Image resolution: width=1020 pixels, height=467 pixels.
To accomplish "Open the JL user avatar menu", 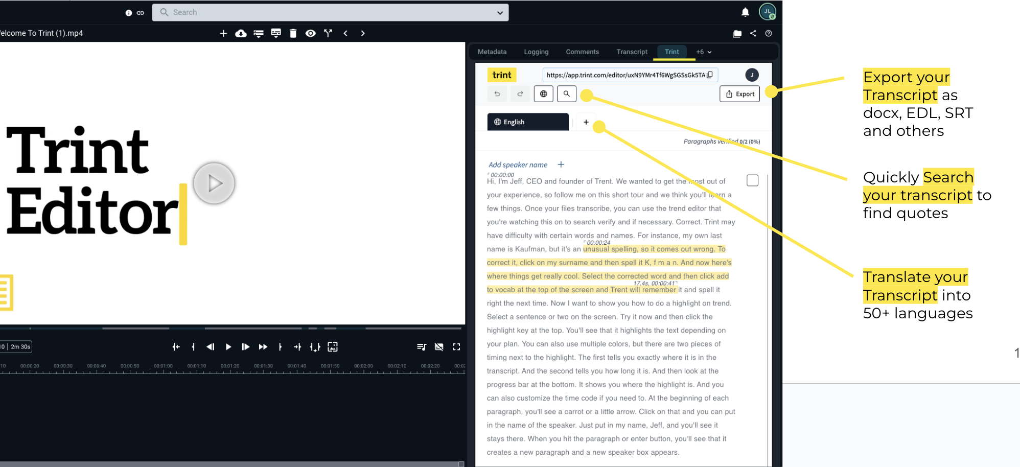I will (767, 11).
